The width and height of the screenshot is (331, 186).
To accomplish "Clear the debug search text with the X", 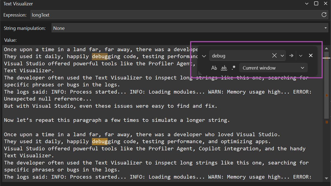I will [274, 55].
